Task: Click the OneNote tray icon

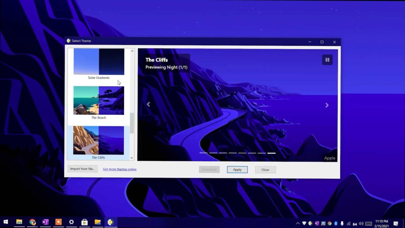Action: [317, 223]
